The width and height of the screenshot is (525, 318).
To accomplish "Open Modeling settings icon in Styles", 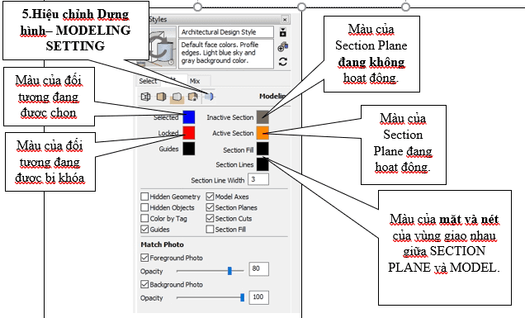I will click(209, 97).
